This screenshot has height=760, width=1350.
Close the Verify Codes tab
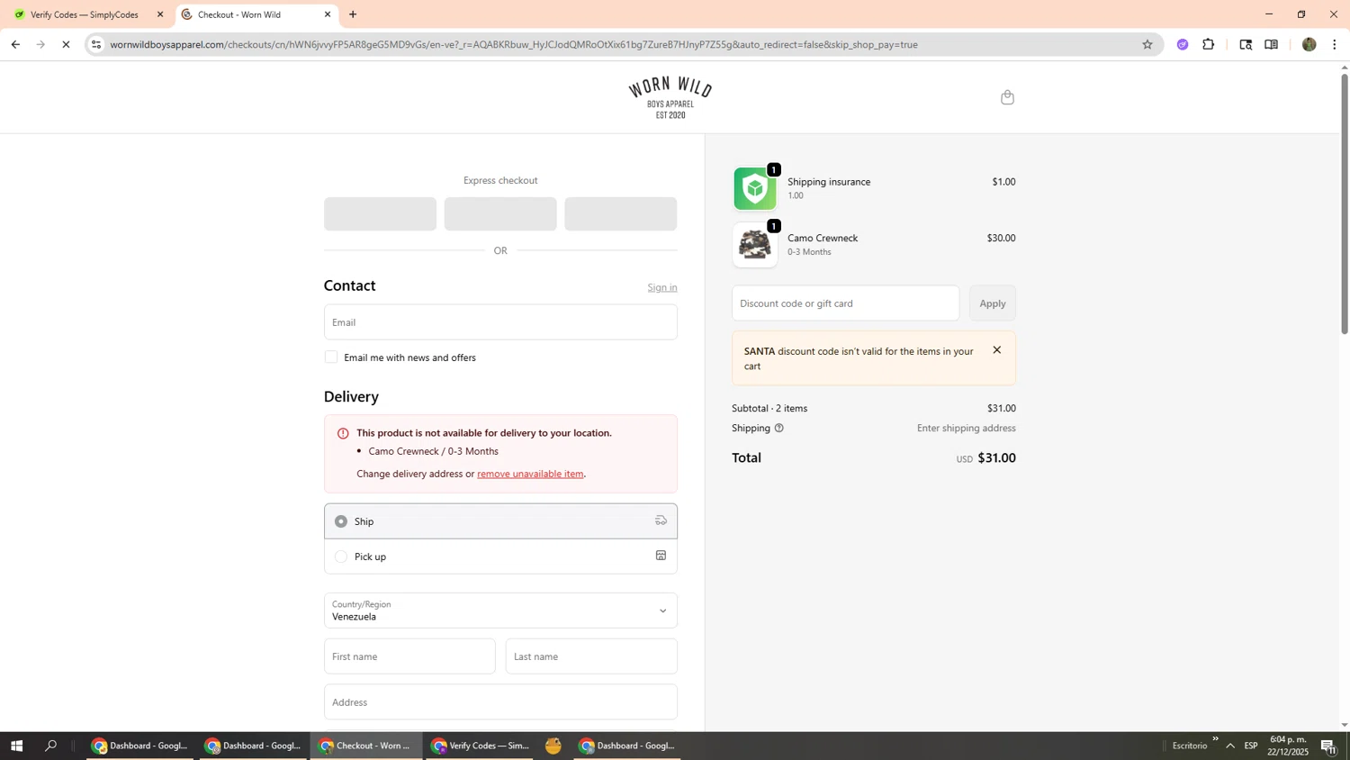coord(160,14)
